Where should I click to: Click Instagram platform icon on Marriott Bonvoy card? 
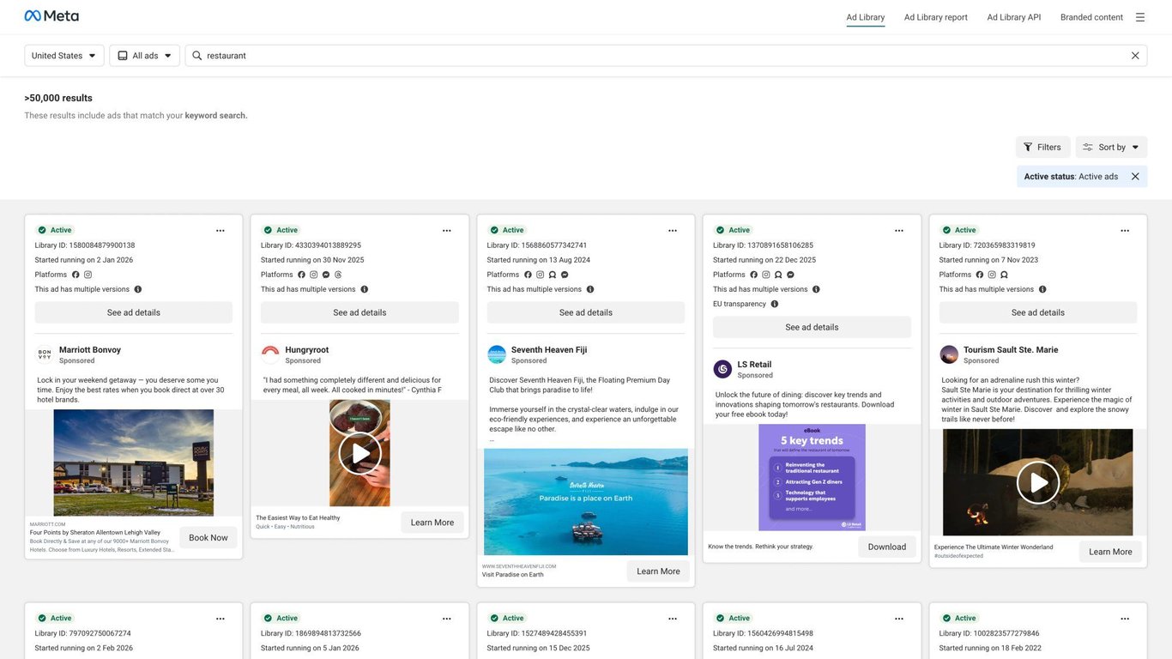point(88,275)
